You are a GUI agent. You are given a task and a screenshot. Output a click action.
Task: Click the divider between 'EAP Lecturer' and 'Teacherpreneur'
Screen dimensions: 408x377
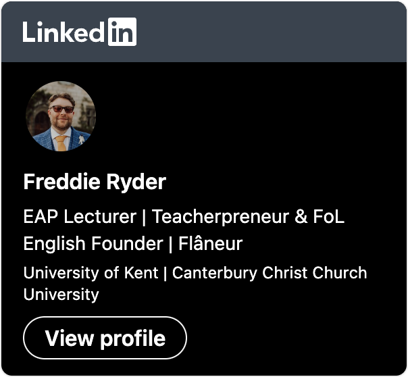(144, 218)
